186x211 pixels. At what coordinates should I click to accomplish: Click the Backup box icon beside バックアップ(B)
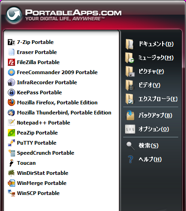coord(130,115)
